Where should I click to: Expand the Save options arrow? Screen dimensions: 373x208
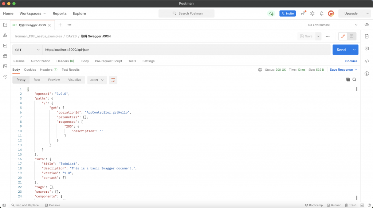(318, 36)
